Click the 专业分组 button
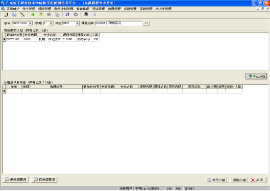This screenshot has width=270, height=191. pyautogui.click(x=256, y=76)
